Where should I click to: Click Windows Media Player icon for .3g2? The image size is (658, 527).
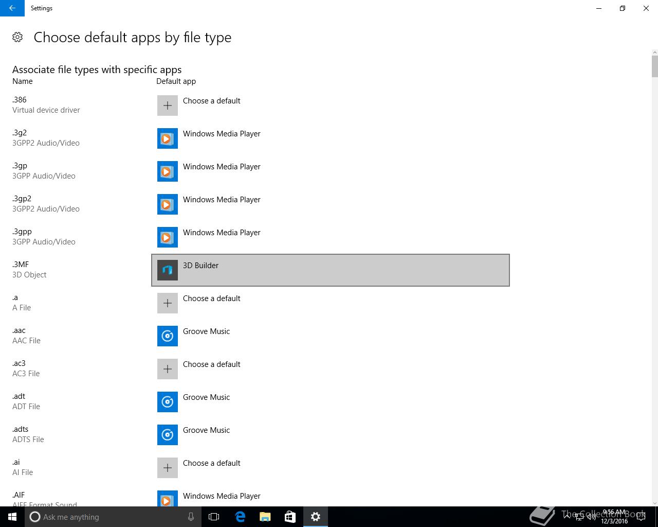(168, 138)
